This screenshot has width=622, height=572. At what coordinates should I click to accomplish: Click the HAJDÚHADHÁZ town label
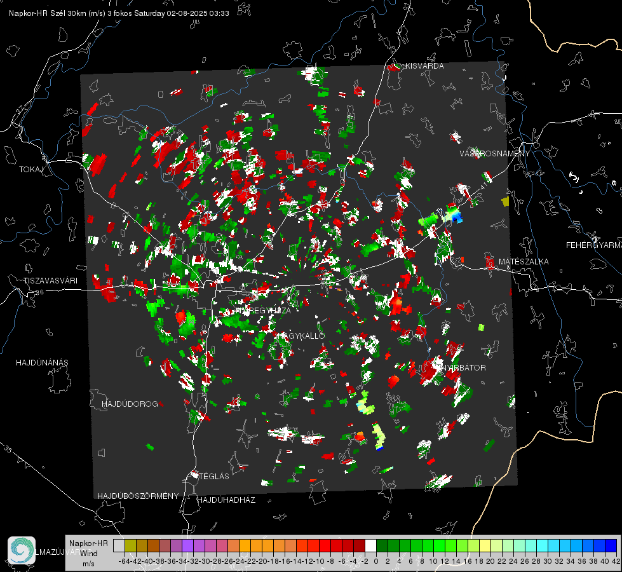226,500
